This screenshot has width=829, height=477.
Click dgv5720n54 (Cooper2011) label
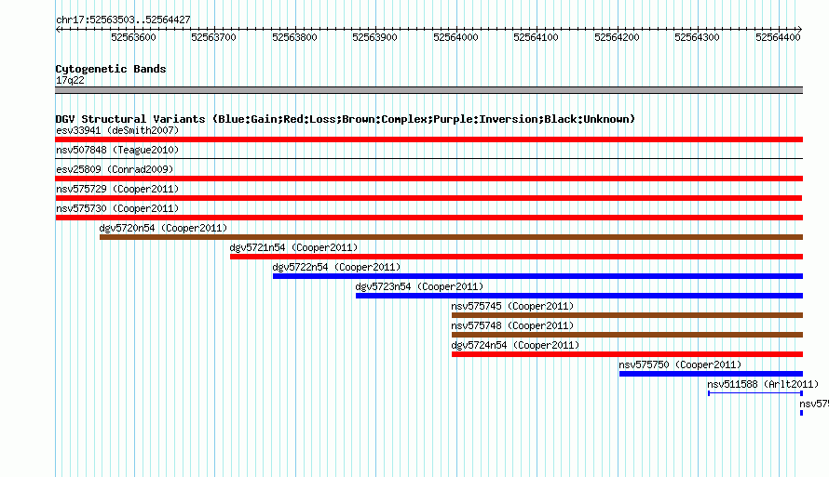pyautogui.click(x=163, y=228)
